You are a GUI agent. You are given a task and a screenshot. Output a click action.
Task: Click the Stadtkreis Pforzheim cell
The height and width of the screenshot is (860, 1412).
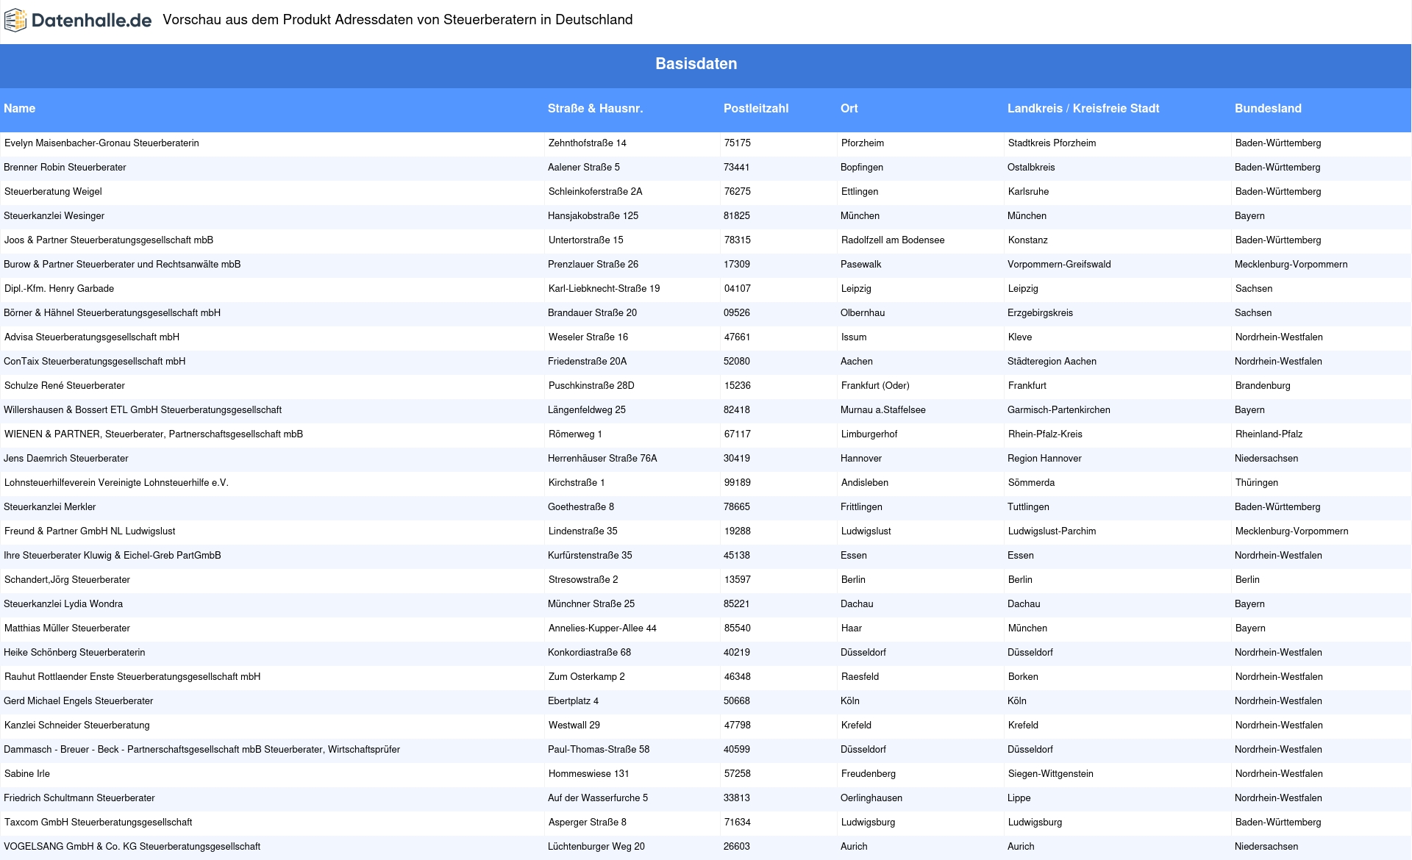[x=1052, y=143]
